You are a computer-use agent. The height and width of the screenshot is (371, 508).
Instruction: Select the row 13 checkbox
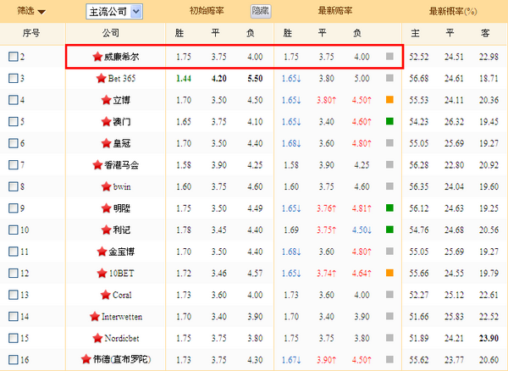[x=13, y=295]
